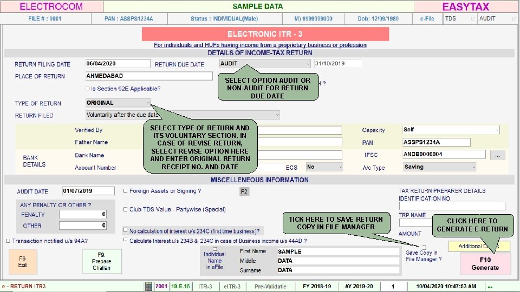Image resolution: width=520 pixels, height=292 pixels.
Task: Tick No calculation of interest u/s 234C
Action: (125, 229)
